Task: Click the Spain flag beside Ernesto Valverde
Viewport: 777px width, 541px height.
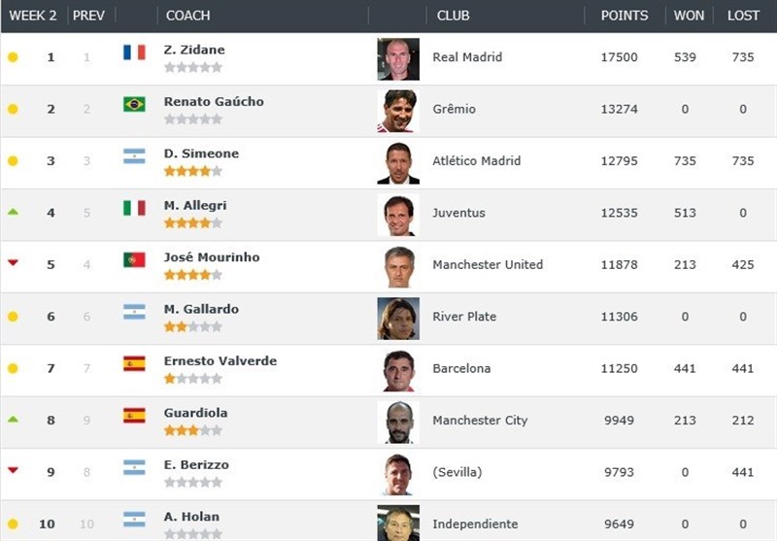Action: coord(134,363)
